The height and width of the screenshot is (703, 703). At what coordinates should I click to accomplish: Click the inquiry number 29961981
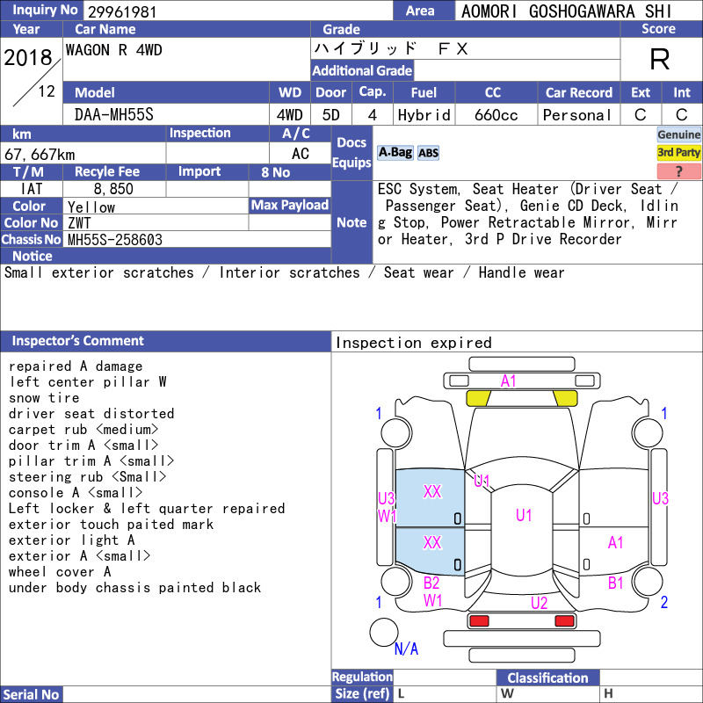pyautogui.click(x=122, y=12)
